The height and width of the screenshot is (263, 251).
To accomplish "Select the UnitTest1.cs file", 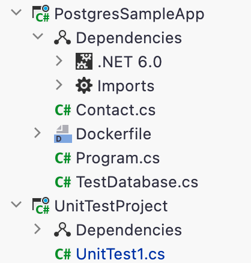I will coord(120,254).
